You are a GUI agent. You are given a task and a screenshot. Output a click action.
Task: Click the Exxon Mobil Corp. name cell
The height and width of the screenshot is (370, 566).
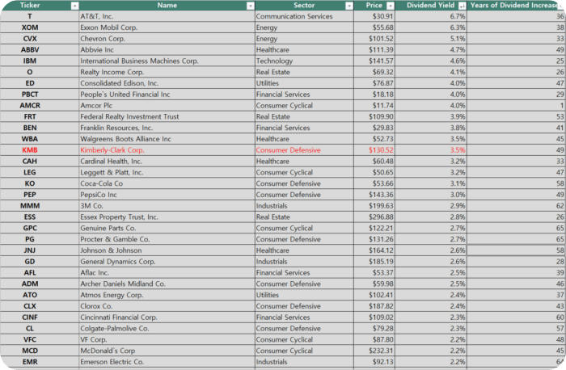tap(167, 27)
